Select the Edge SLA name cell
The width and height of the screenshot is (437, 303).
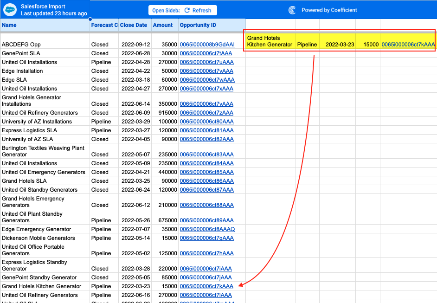point(45,80)
